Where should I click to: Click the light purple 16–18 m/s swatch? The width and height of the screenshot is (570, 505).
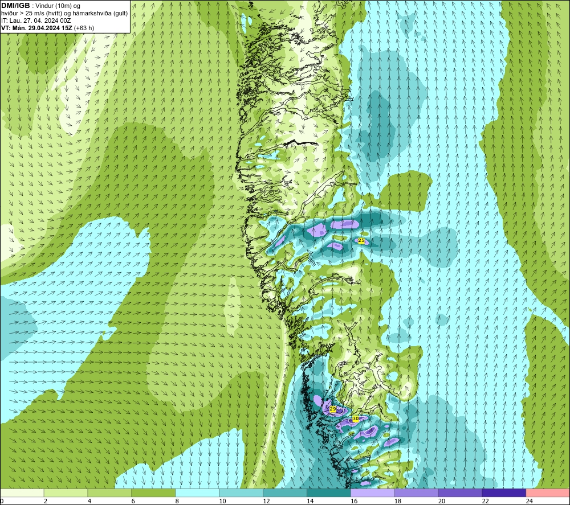pyautogui.click(x=373, y=493)
